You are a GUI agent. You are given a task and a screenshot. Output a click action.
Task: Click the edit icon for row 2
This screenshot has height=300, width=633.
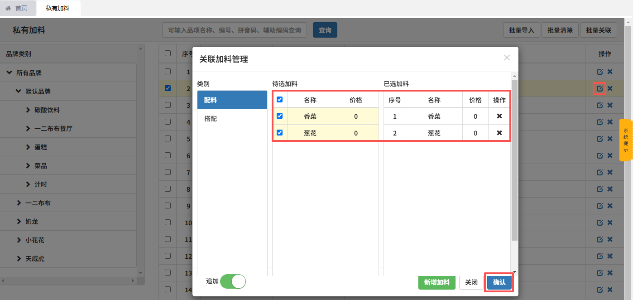[600, 88]
